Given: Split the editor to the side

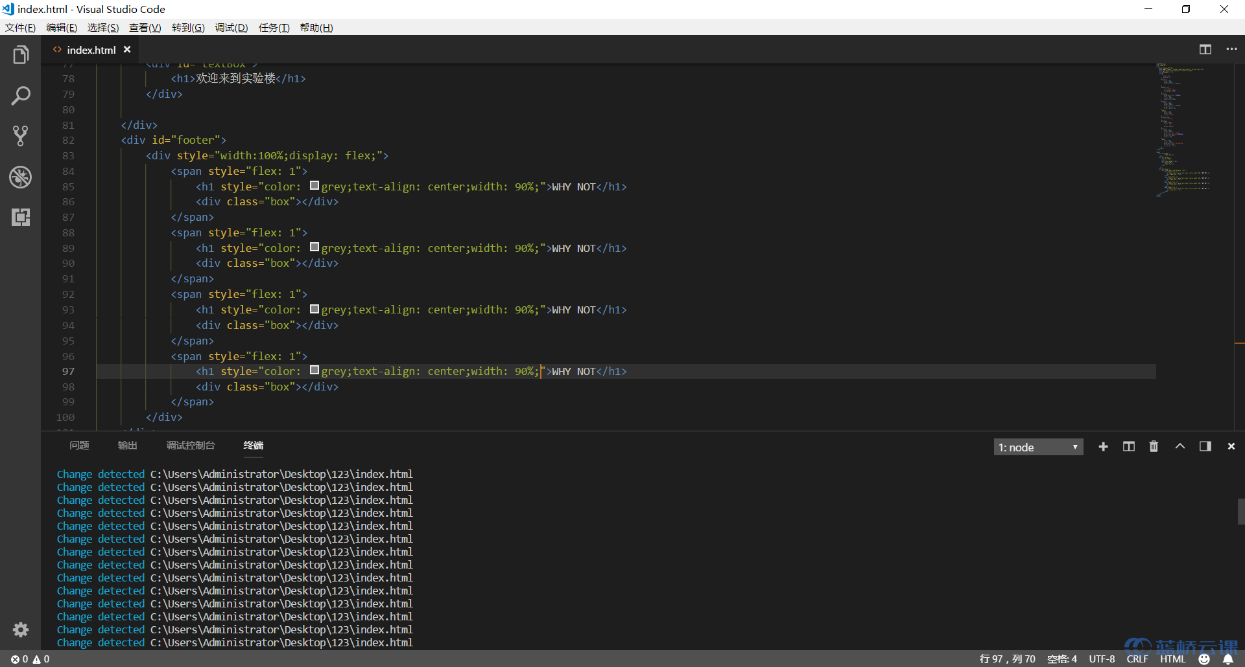Looking at the screenshot, I should coord(1205,49).
